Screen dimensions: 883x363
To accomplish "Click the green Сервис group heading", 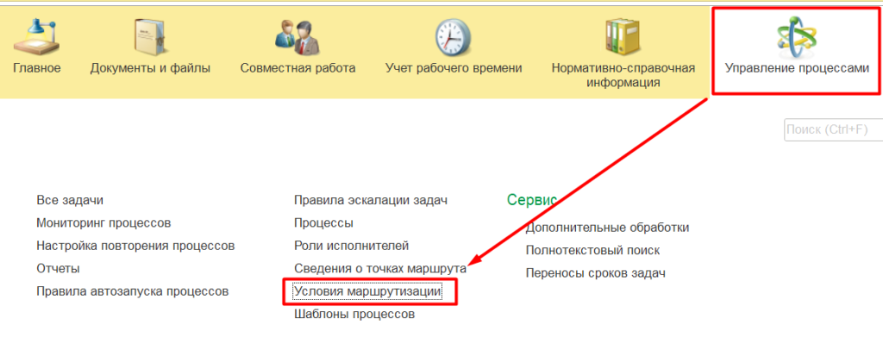I will [532, 199].
